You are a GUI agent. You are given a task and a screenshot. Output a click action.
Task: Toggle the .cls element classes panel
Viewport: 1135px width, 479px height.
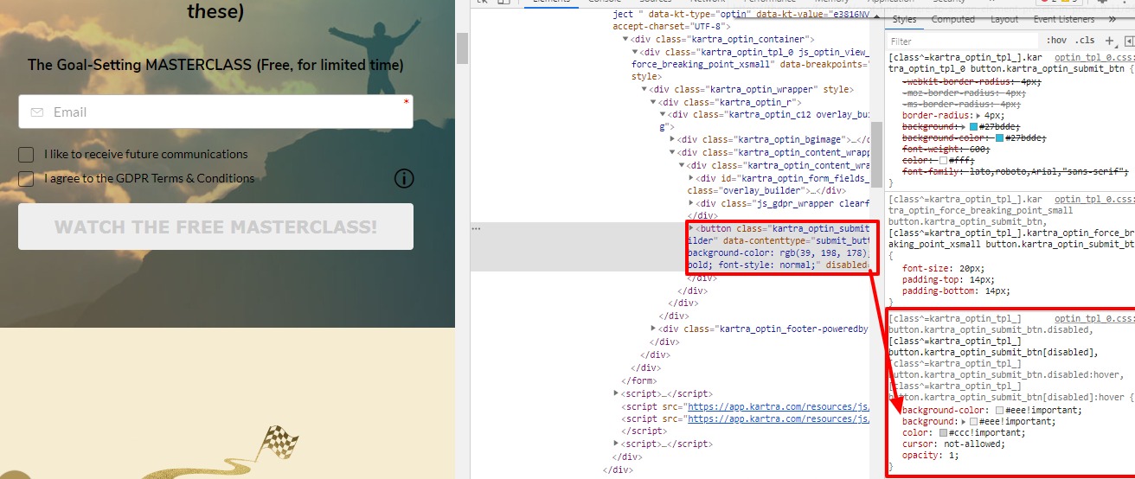point(1083,41)
